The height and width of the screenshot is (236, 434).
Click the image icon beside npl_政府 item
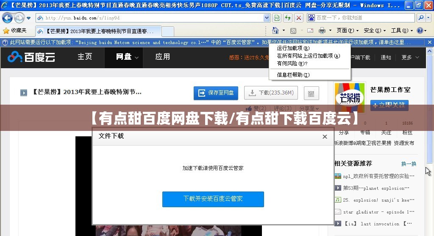[x=338, y=176]
